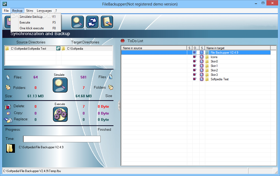The height and width of the screenshot is (176, 280).
Task: Click status bar path Temp.fbu
Action: [x=32, y=171]
